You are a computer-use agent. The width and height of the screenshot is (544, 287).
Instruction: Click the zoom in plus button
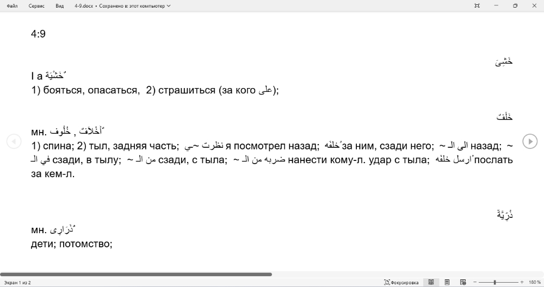tap(522, 283)
